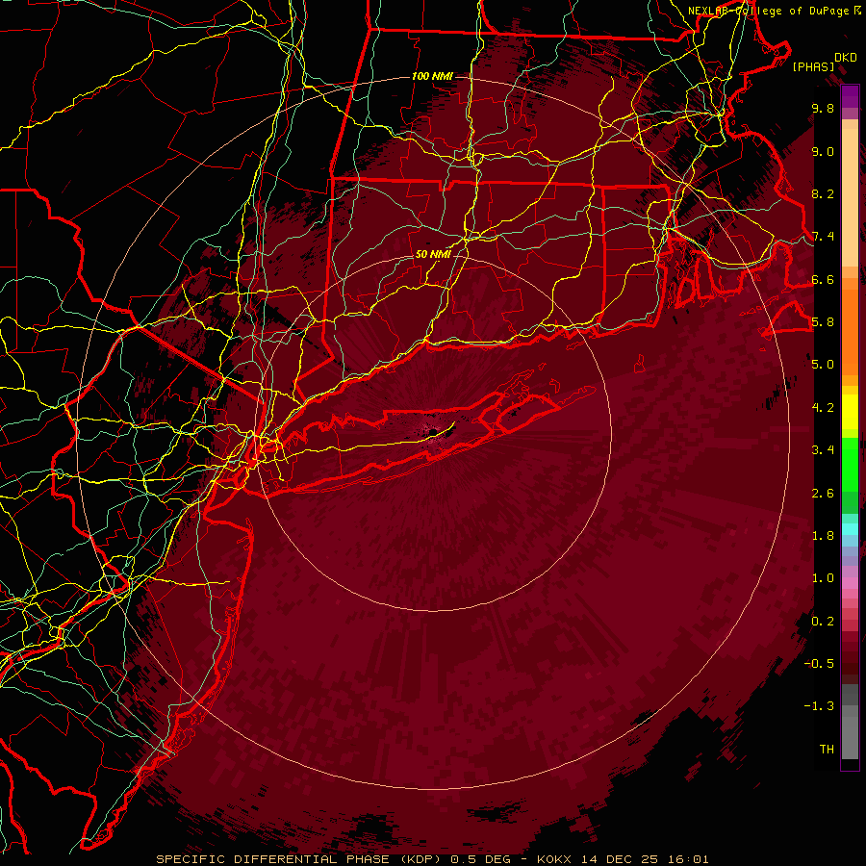Click the 5.0 value on color scale
Screen dimensions: 866x866
(x=823, y=365)
